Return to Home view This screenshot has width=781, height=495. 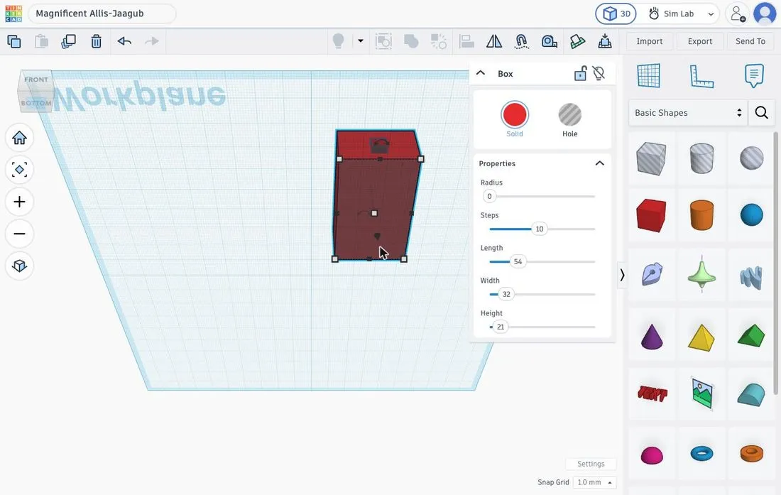(19, 138)
